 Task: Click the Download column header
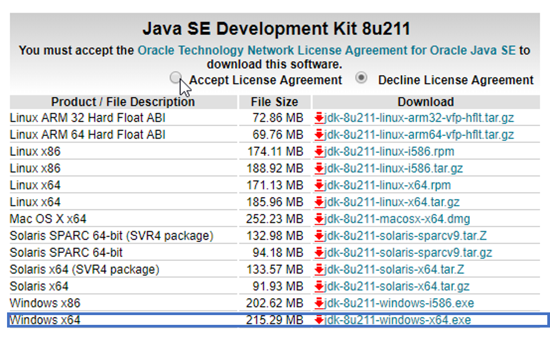[x=426, y=102]
